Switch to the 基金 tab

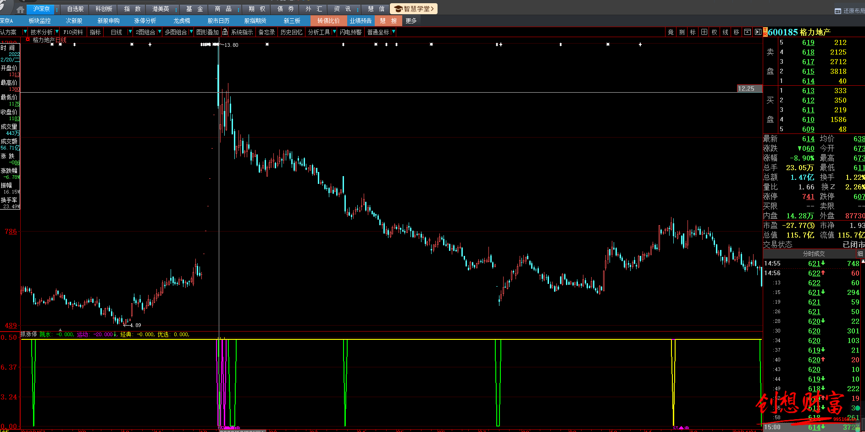pyautogui.click(x=194, y=9)
